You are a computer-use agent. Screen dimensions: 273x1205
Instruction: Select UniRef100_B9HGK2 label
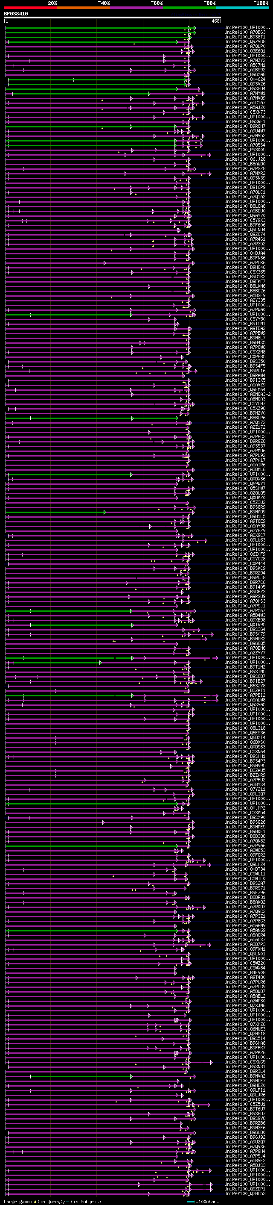click(245, 639)
